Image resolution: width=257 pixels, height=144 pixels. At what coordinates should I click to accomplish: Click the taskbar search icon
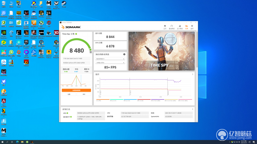coord(7,142)
